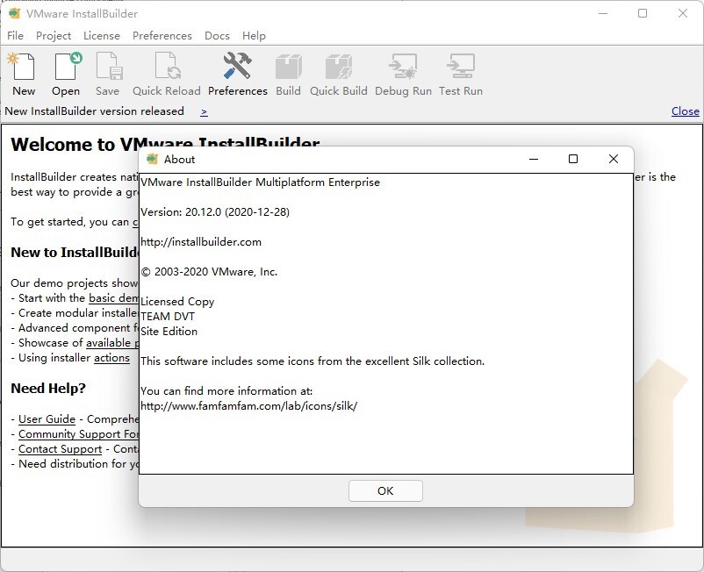Screen dimensions: 704x572
Task: Open the Contact Support link
Action: (x=60, y=448)
